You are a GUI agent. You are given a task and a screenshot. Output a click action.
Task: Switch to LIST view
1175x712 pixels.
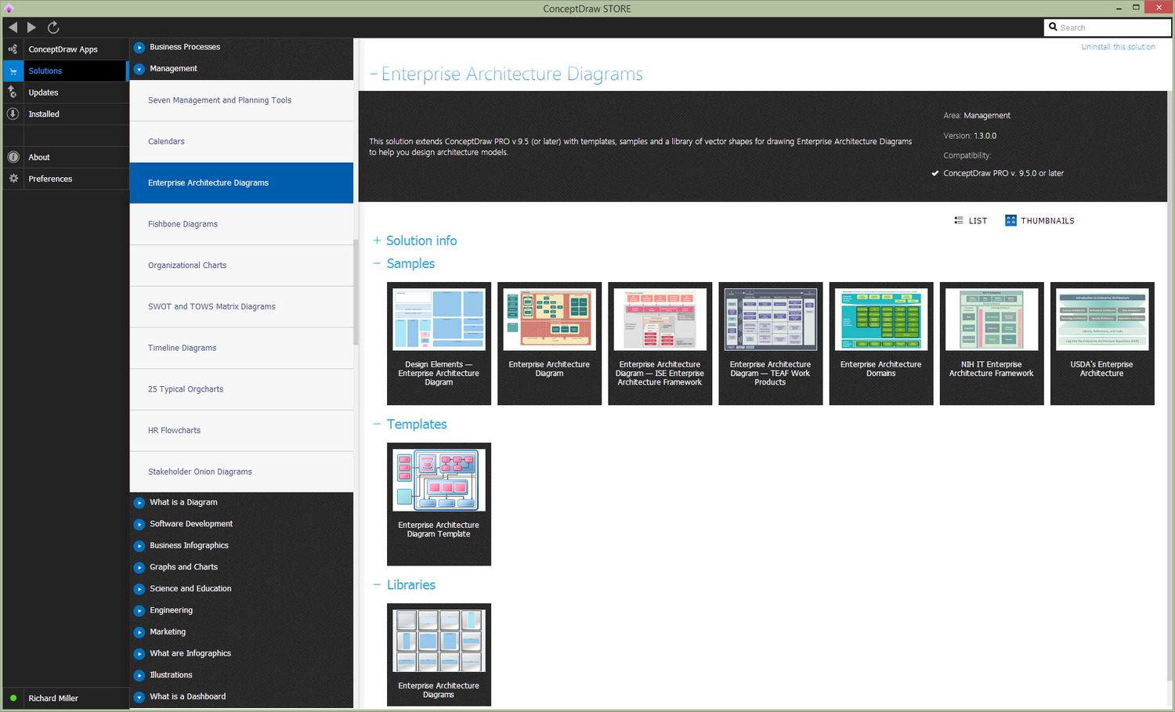pyautogui.click(x=971, y=221)
